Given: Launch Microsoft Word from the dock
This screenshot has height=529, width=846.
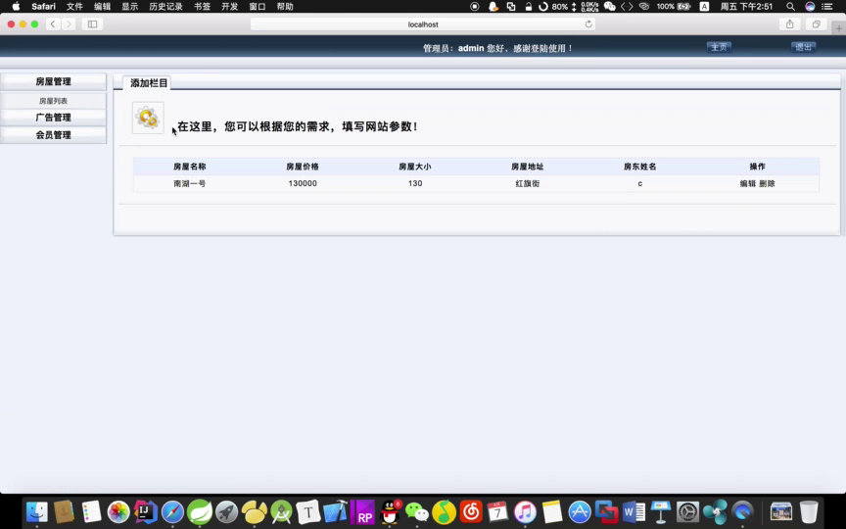Looking at the screenshot, I should tap(634, 511).
